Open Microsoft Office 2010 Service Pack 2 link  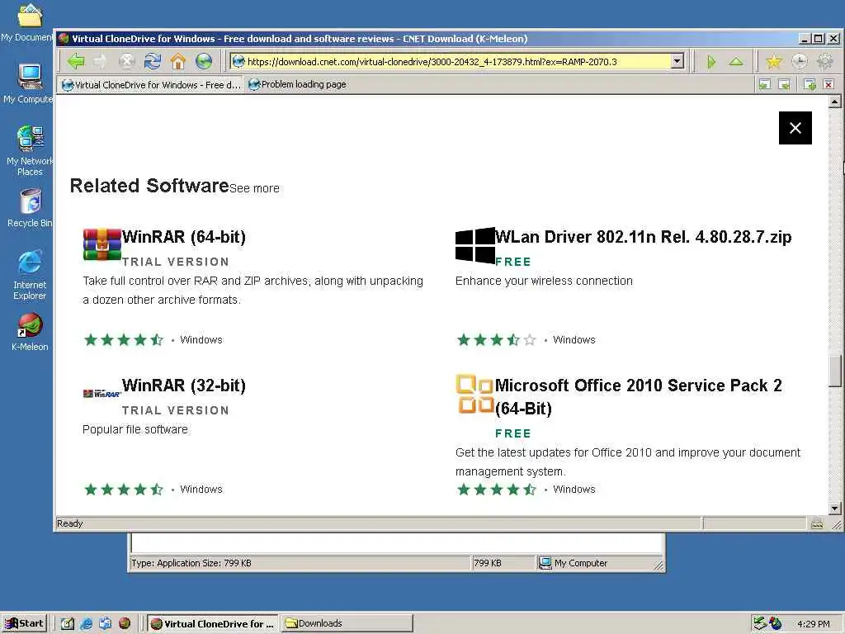[639, 397]
